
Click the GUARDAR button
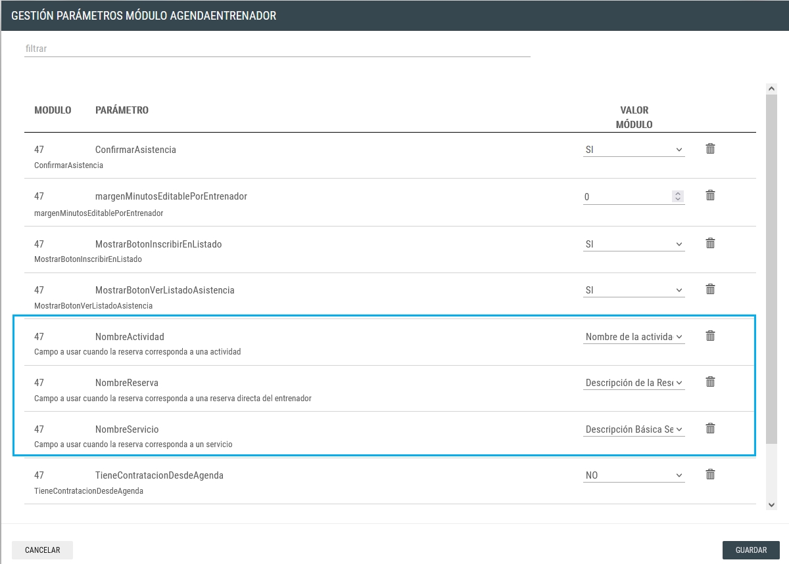click(751, 550)
